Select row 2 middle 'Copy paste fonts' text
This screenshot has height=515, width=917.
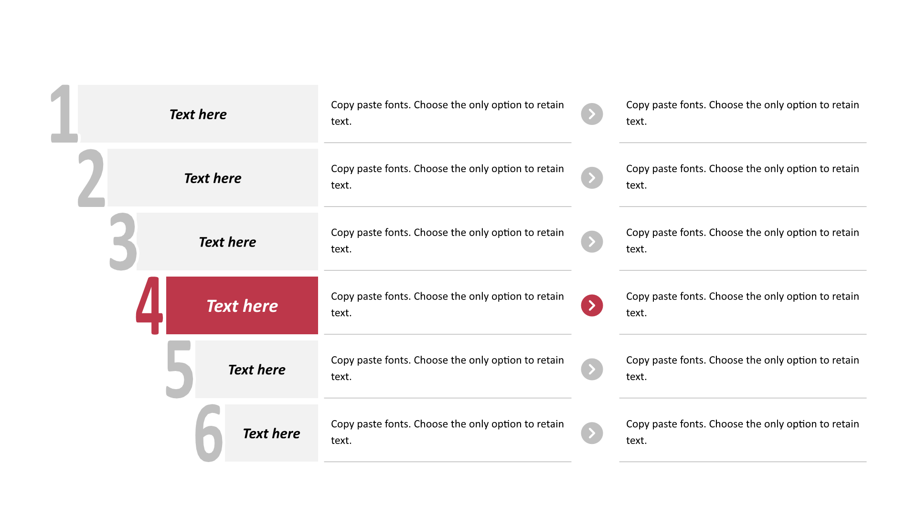point(448,177)
